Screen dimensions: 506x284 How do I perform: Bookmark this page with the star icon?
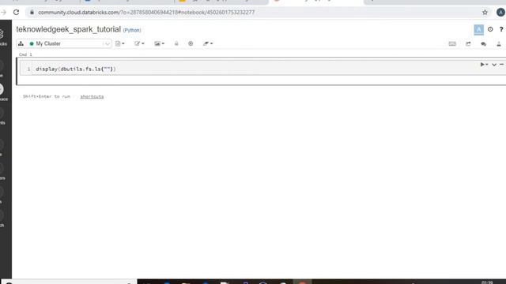click(x=485, y=13)
